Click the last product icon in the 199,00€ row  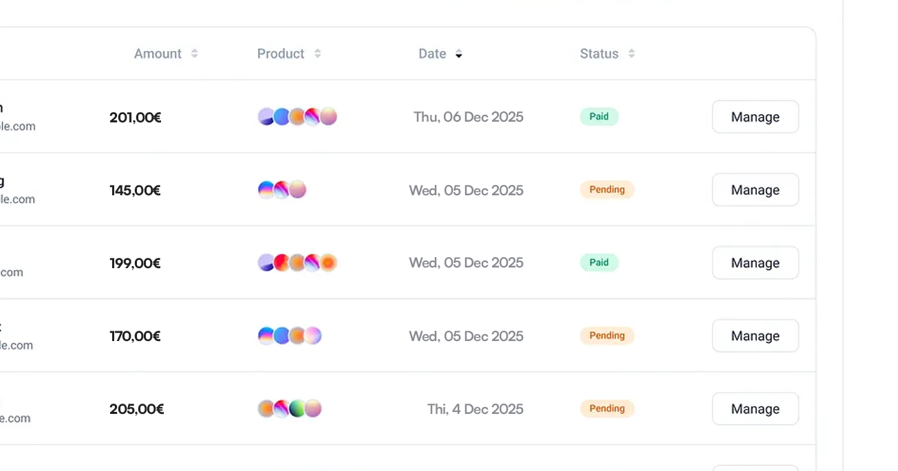click(329, 263)
